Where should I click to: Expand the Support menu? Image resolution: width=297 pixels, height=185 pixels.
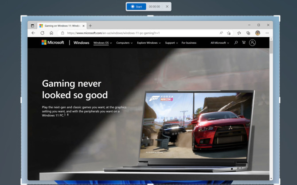point(172,43)
